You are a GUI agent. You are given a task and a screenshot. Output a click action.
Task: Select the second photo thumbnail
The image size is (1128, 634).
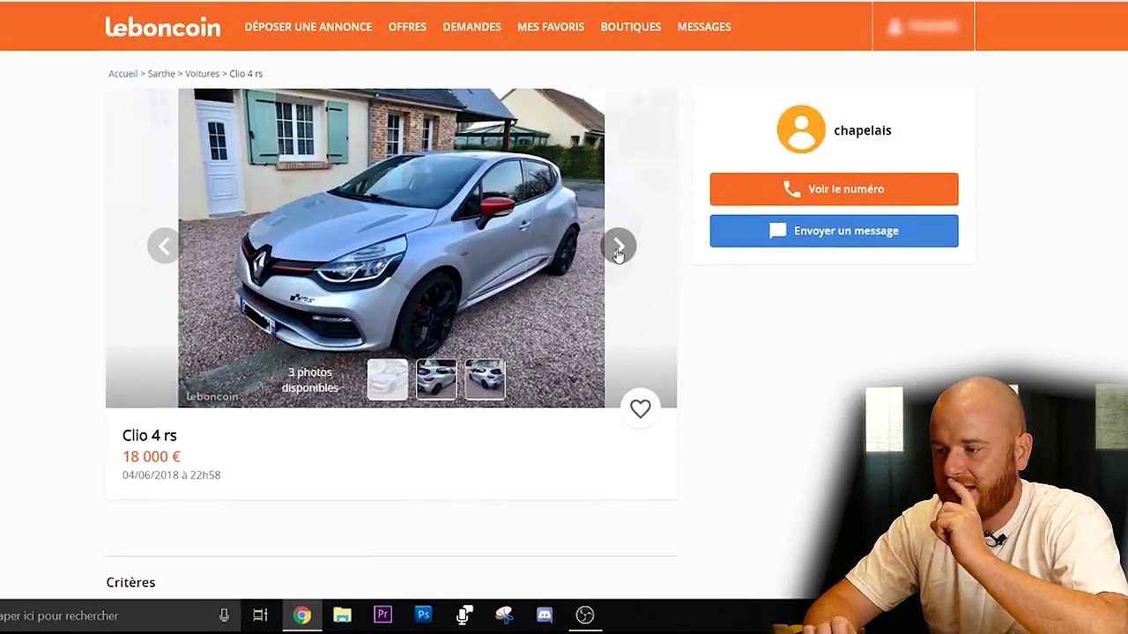[x=436, y=380]
